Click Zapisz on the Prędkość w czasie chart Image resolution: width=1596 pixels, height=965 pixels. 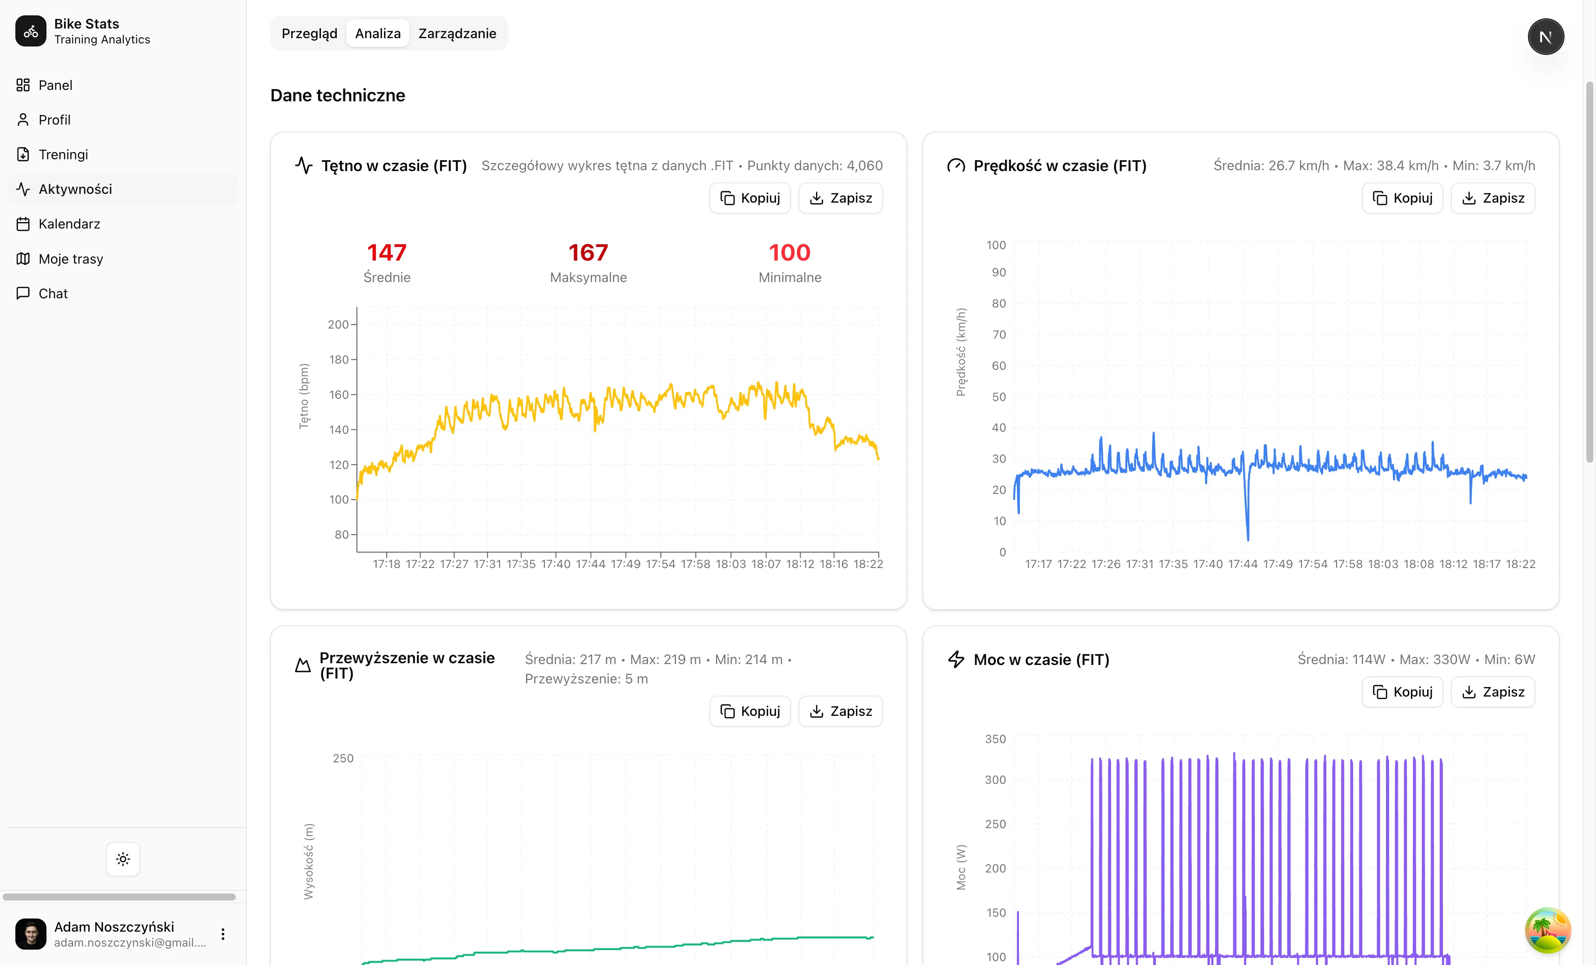(1493, 198)
